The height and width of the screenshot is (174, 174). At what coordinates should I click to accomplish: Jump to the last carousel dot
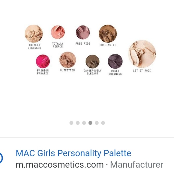(103, 123)
